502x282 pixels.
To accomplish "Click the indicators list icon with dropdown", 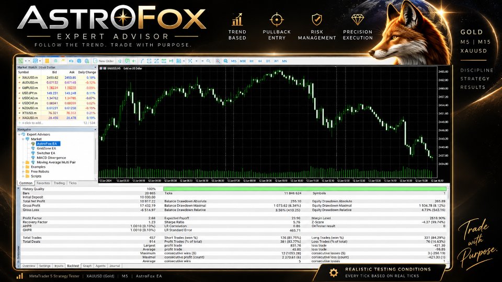I will coord(179,61).
